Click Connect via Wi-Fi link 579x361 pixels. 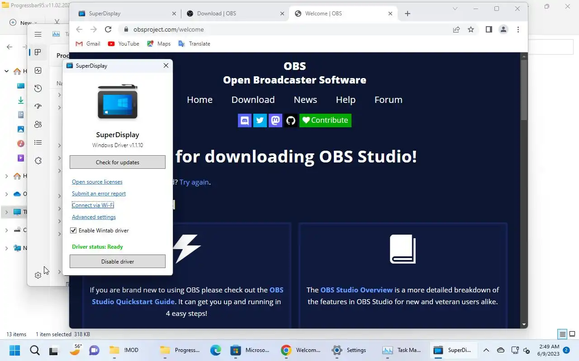point(93,205)
